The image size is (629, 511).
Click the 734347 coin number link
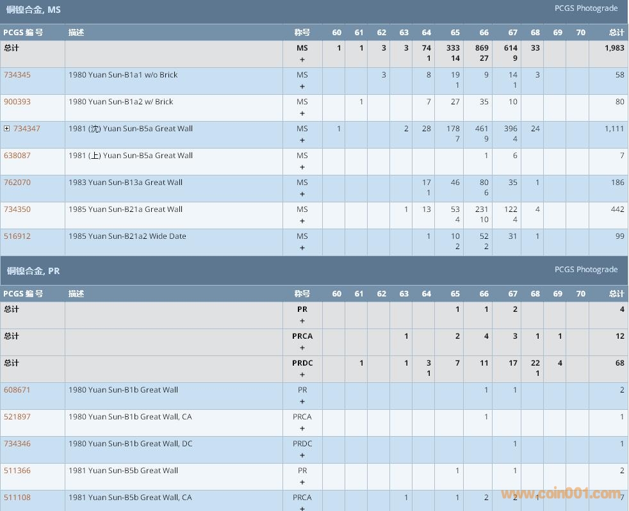[x=27, y=129]
